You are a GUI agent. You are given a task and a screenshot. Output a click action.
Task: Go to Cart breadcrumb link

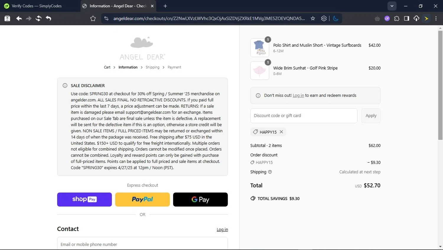click(x=107, y=67)
